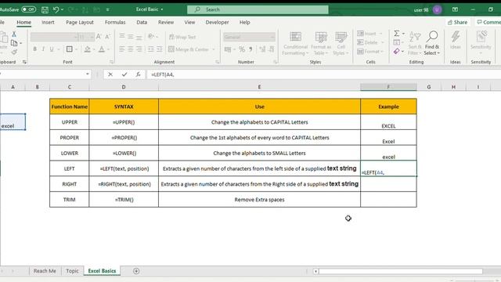Open the Insert ribbon tab

click(x=48, y=23)
